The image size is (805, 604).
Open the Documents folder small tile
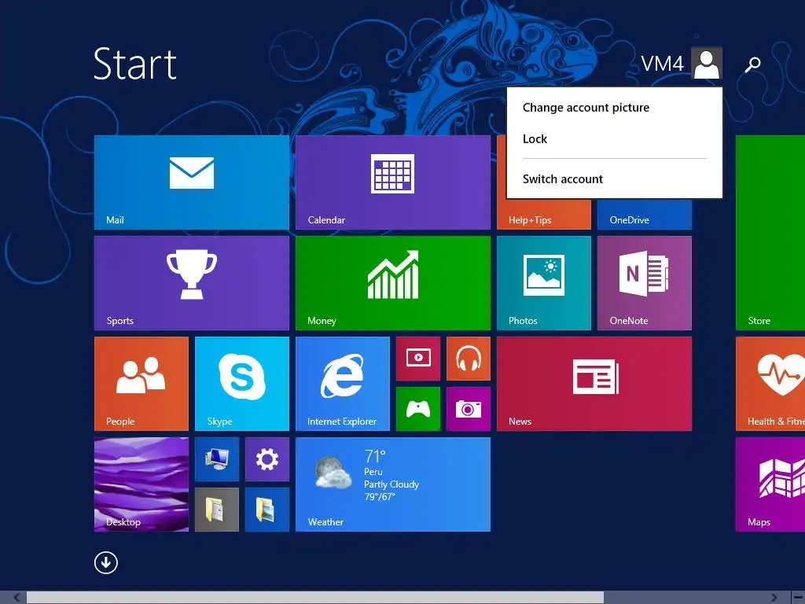pos(217,509)
